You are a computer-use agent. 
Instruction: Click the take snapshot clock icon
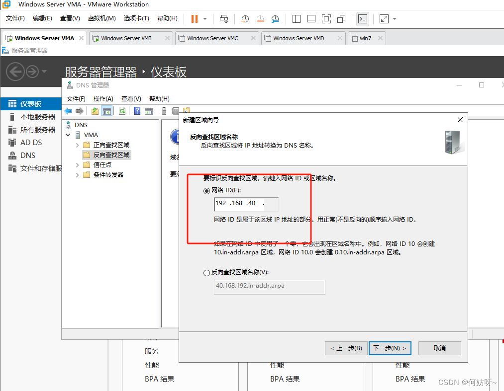click(x=245, y=19)
